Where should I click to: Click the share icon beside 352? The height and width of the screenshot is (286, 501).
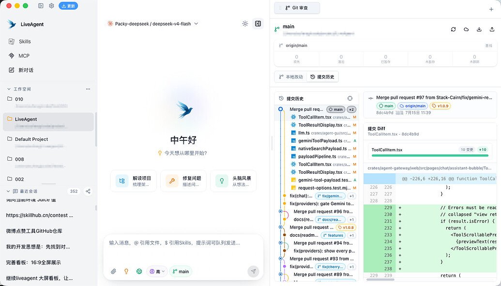(88, 191)
